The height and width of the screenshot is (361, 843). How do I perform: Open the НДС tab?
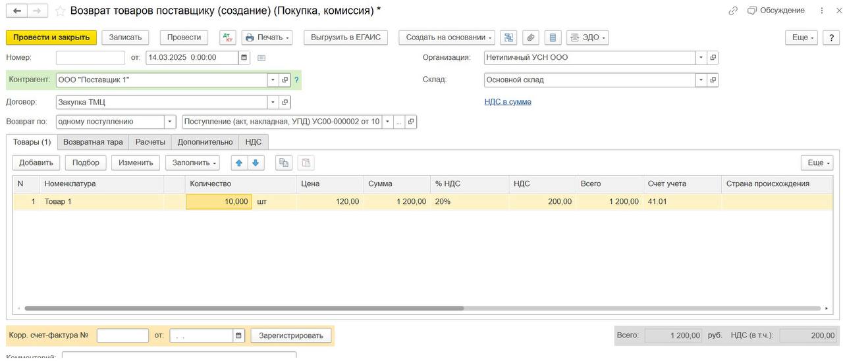coord(254,142)
